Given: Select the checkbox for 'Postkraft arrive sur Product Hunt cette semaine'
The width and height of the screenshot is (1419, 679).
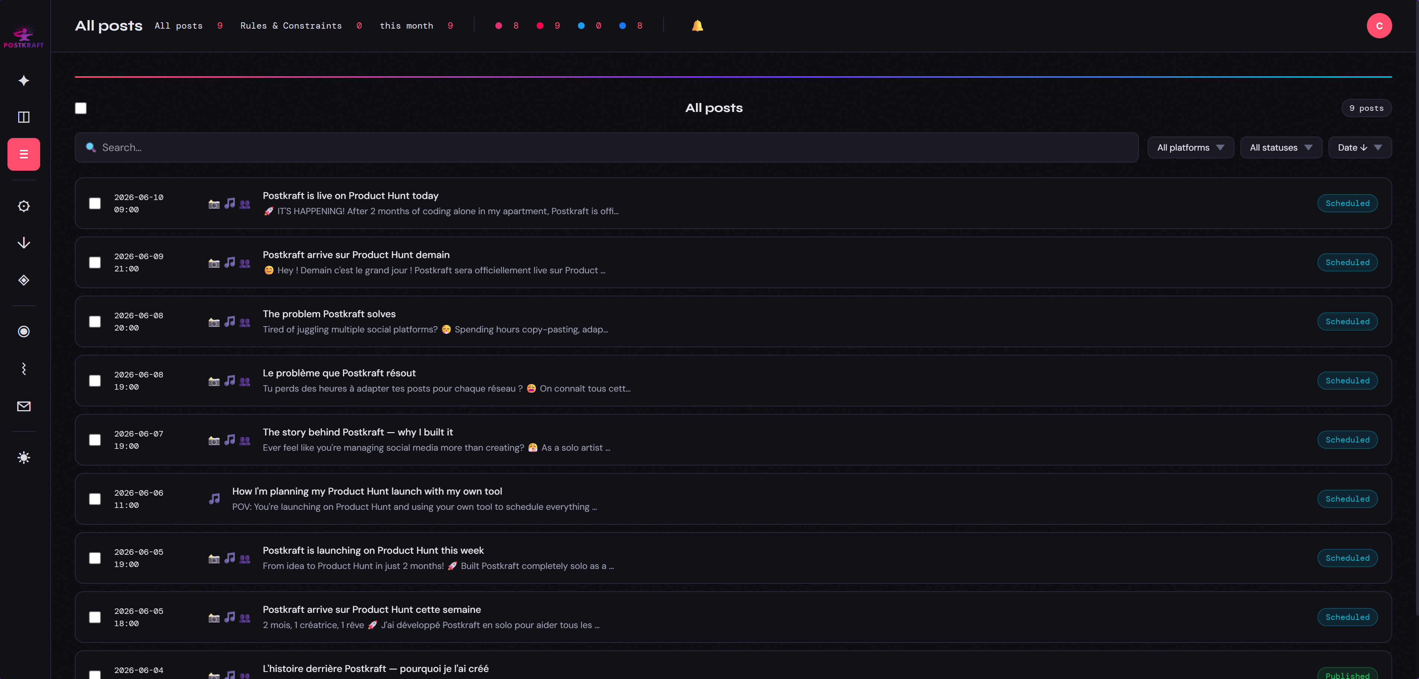Looking at the screenshot, I should coord(95,617).
